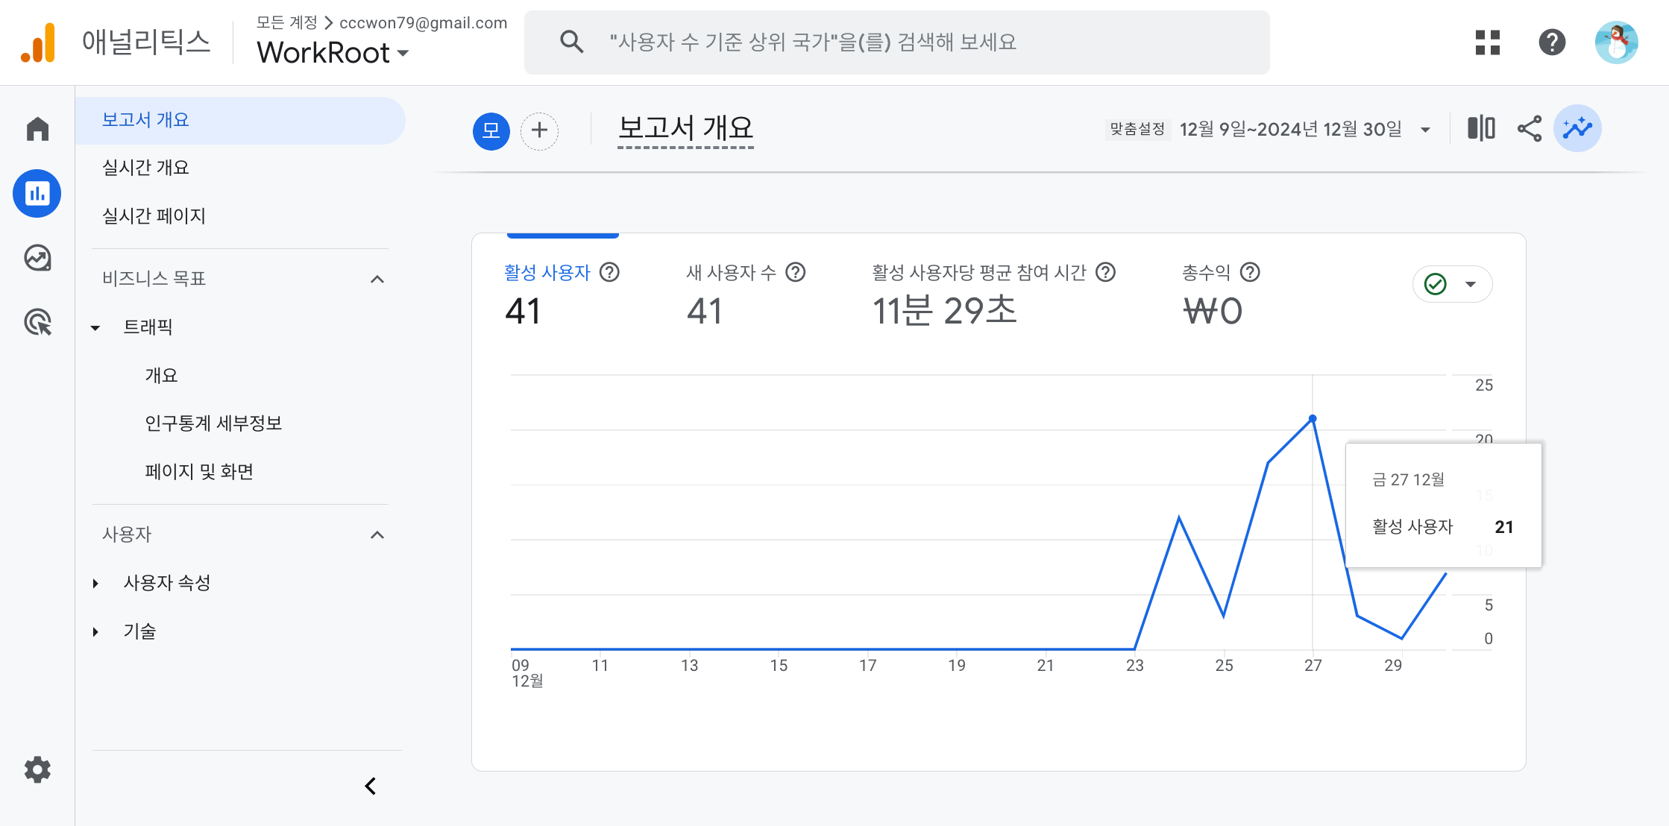Image resolution: width=1669 pixels, height=826 pixels.
Task: Open the data quality check dropdown
Action: tap(1452, 284)
